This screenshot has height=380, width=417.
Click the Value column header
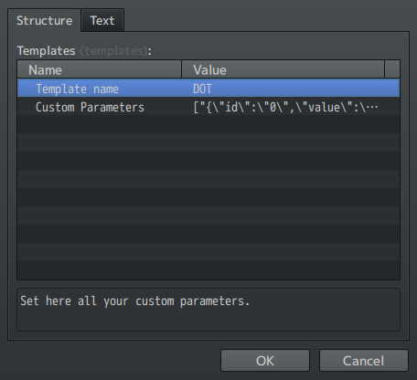pos(283,69)
